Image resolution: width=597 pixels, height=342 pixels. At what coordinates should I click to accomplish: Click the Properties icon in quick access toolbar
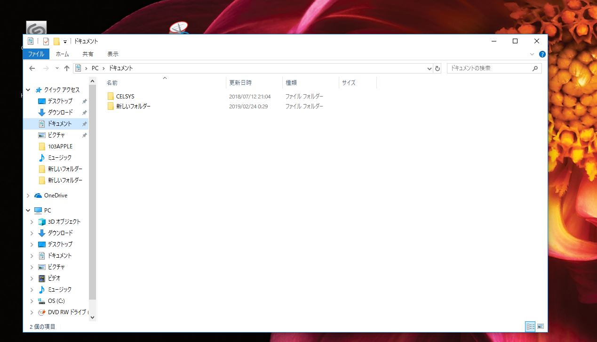(x=46, y=41)
